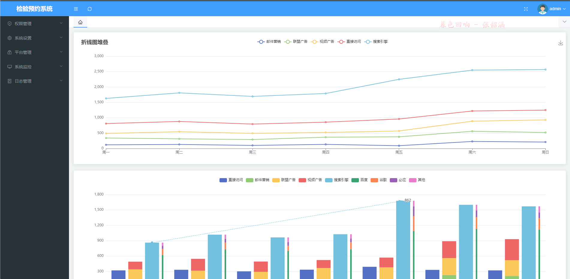Click the refresh icon in top bar
This screenshot has height=279, width=570.
(90, 9)
